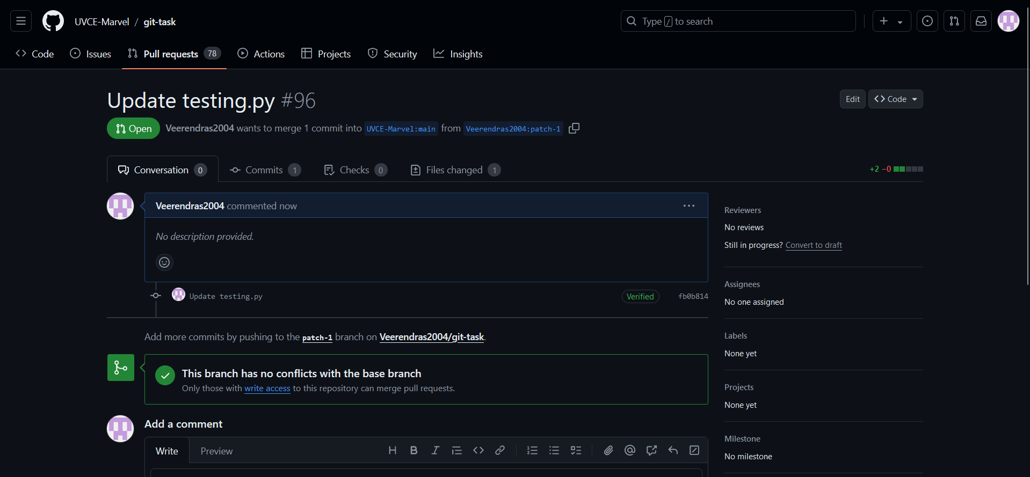Add a reaction with the smiley icon
This screenshot has height=477, width=1030.
coord(164,262)
